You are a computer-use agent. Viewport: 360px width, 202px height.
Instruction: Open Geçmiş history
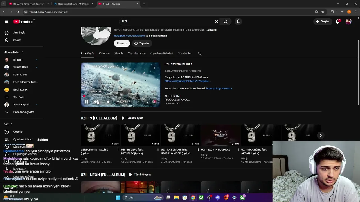tap(18, 132)
